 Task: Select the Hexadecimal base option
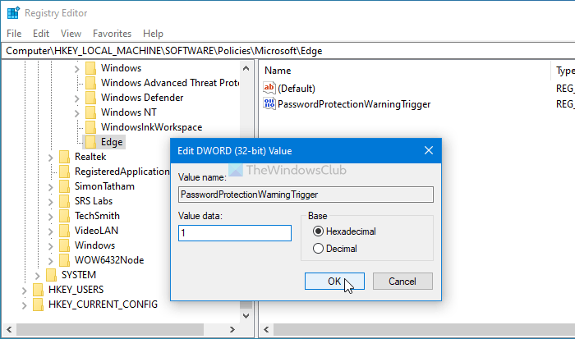[318, 231]
